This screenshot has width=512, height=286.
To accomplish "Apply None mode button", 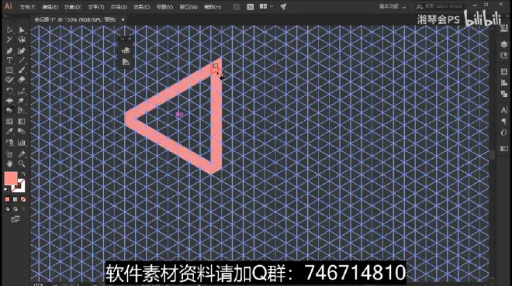I will pos(23,199).
